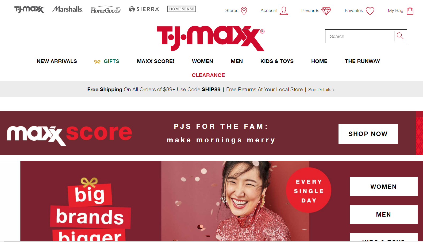Image resolution: width=423 pixels, height=242 pixels.
Task: Click the Women button on hero banner
Action: point(384,187)
